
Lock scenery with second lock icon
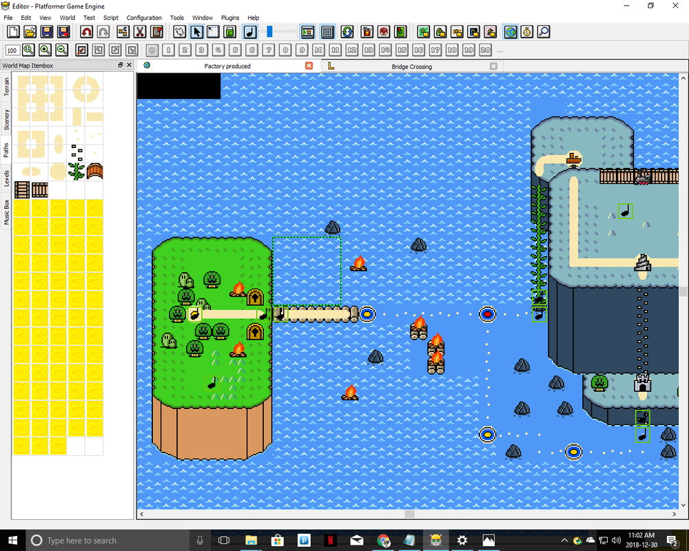[x=440, y=32]
